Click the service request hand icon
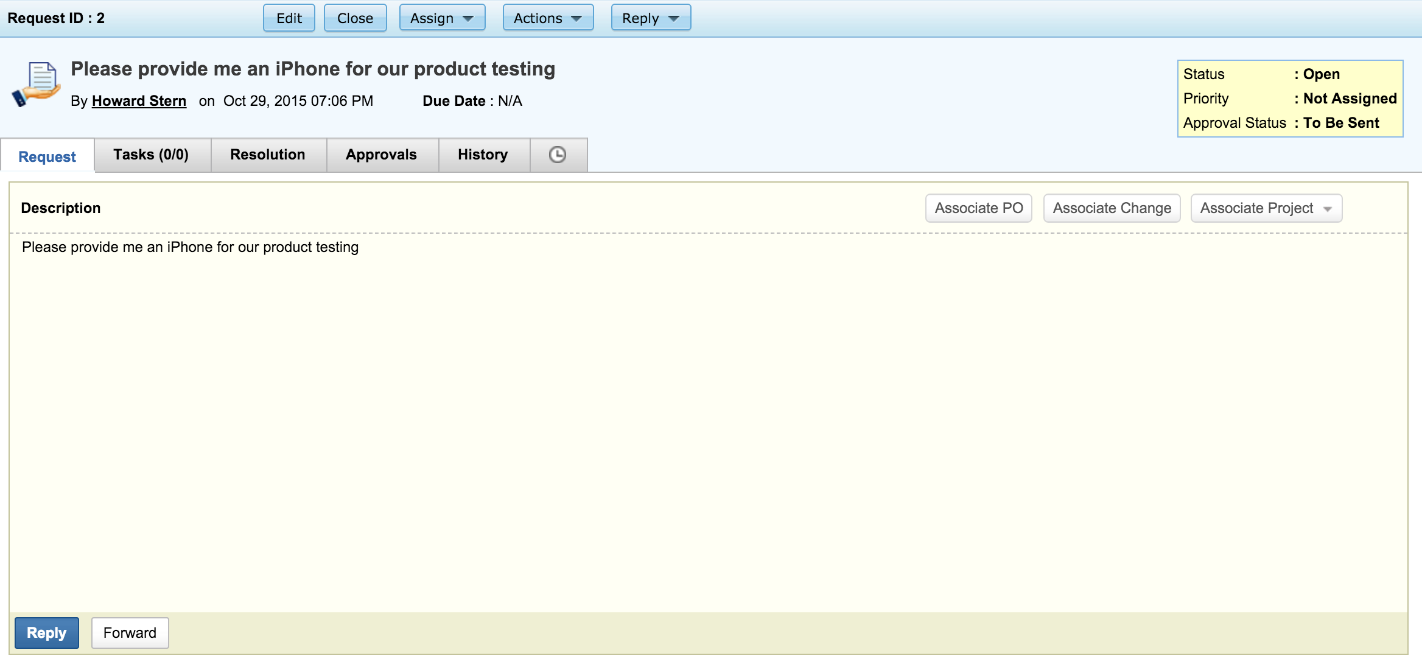Viewport: 1422px width, 661px height. [x=36, y=85]
